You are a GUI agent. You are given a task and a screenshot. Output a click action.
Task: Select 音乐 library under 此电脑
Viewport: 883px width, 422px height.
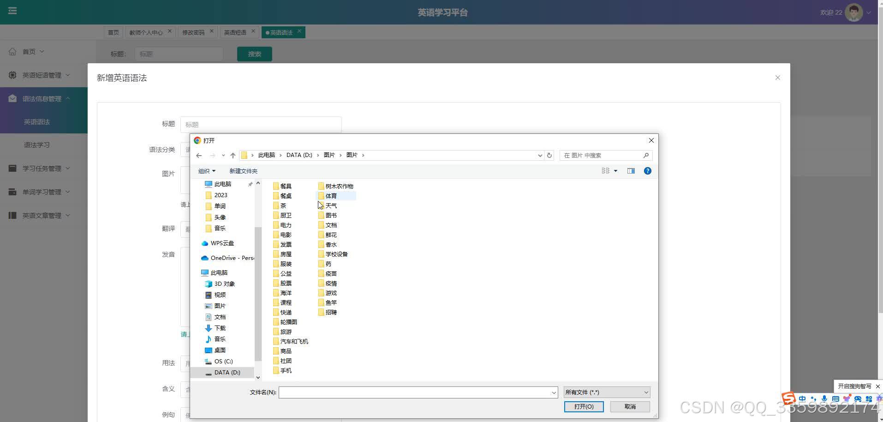pos(215,339)
